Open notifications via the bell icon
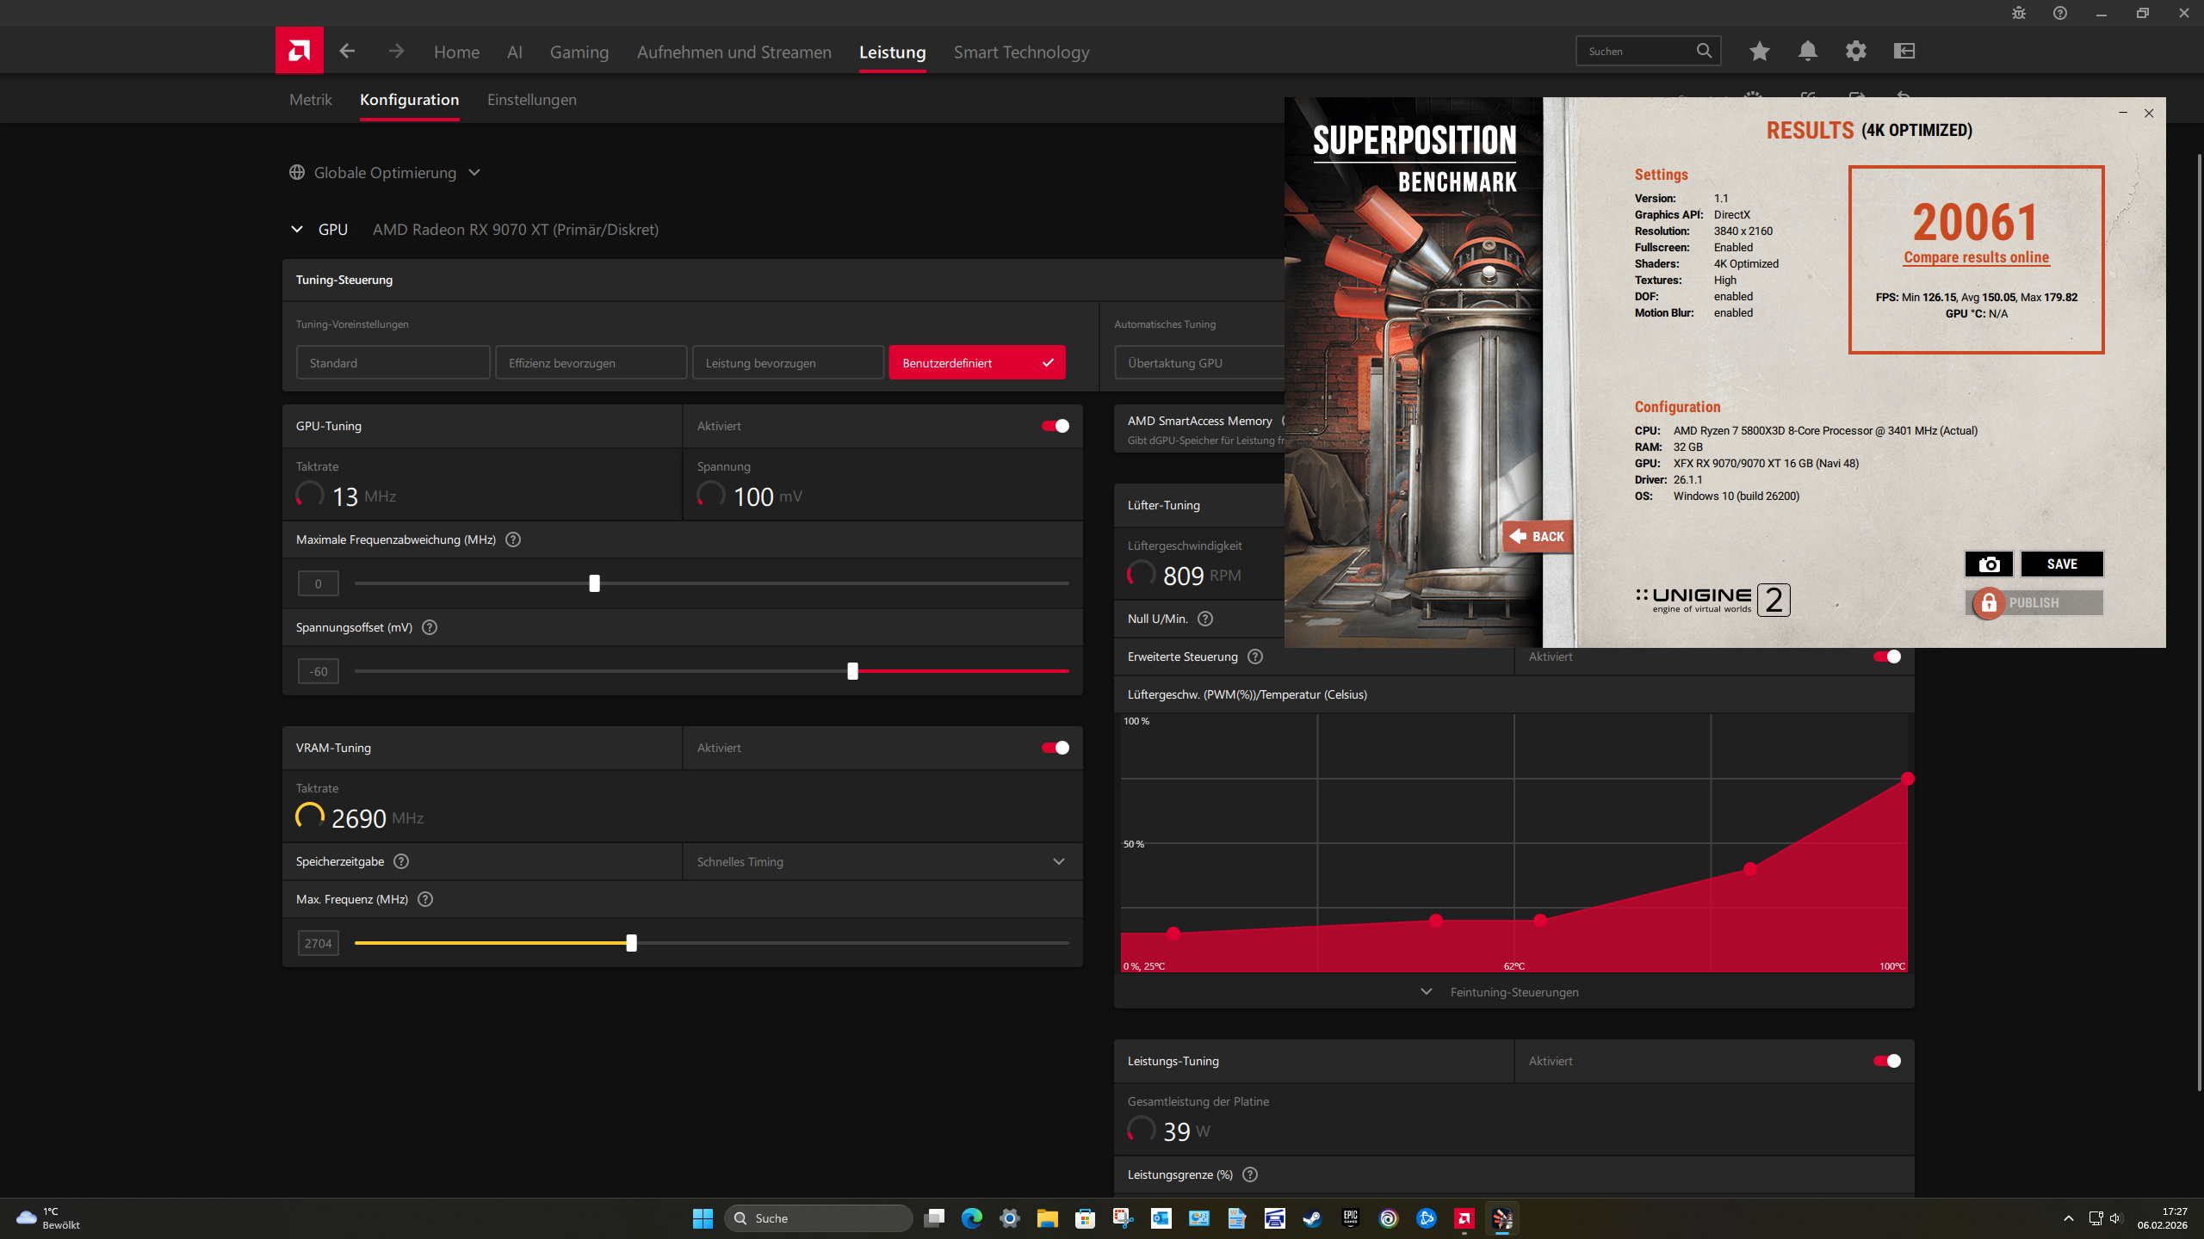Image resolution: width=2204 pixels, height=1239 pixels. point(1807,51)
